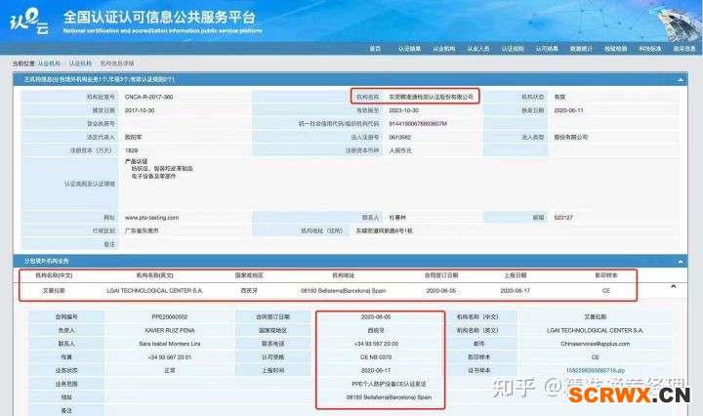Go to 认证机构 in the breadcrumb
This screenshot has width=703, height=416.
click(80, 63)
